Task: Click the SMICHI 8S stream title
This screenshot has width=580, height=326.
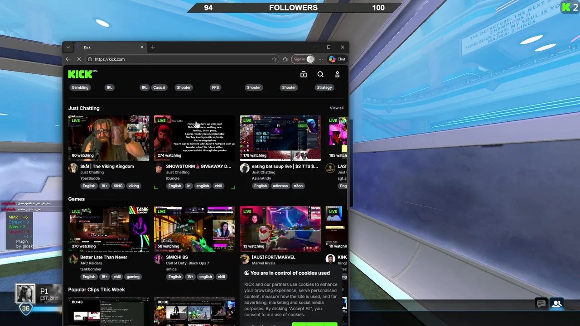Action: coord(177,257)
